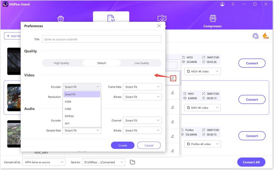Switch to the Compressor tab

click(x=212, y=21)
